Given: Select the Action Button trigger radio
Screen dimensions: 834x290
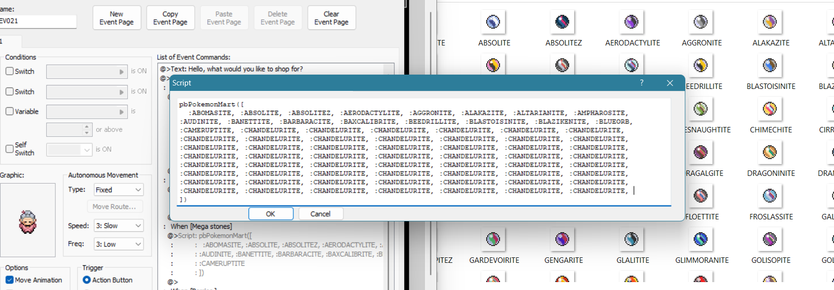Looking at the screenshot, I should click(86, 280).
